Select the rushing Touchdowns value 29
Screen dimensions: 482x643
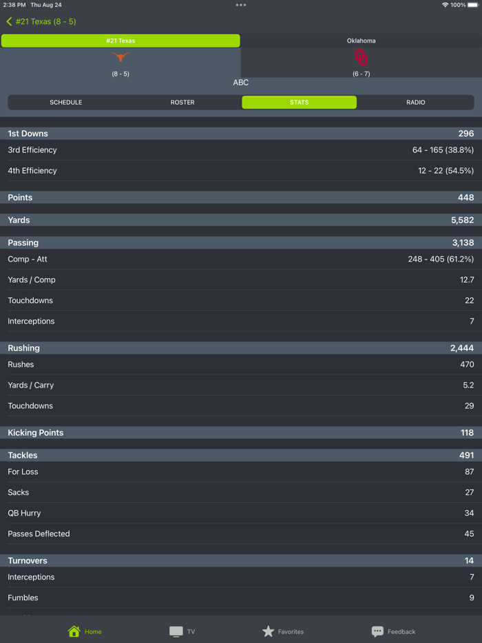point(470,406)
